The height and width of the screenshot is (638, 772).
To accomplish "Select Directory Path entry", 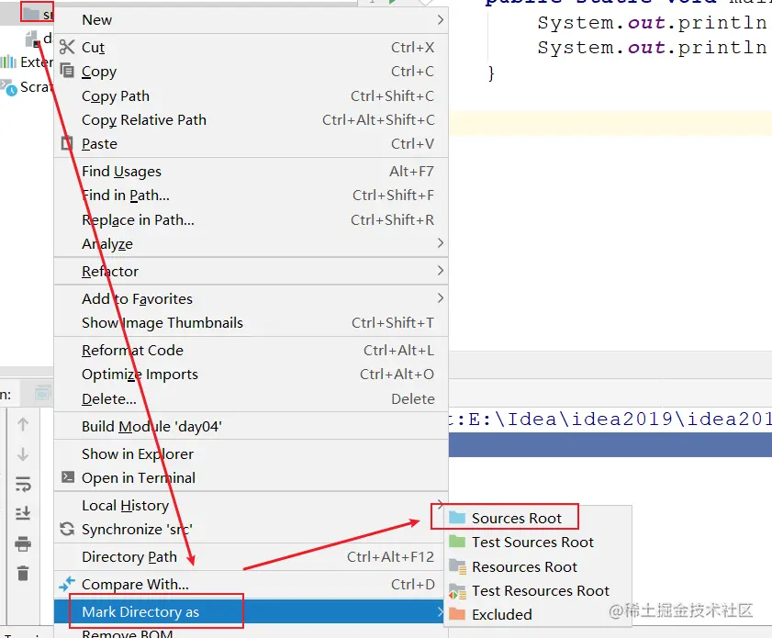I will tap(251, 557).
